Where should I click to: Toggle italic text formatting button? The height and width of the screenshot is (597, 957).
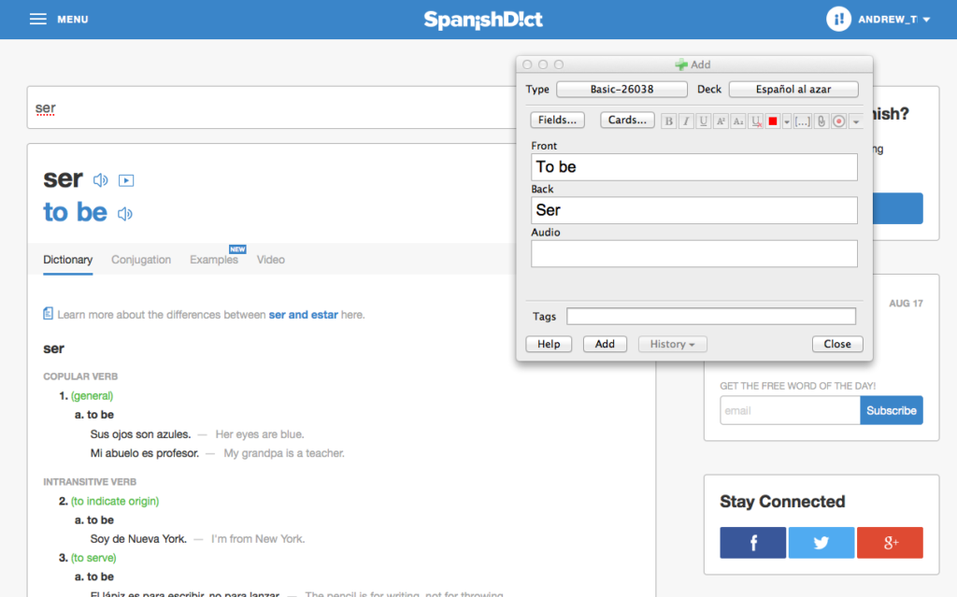coord(686,121)
